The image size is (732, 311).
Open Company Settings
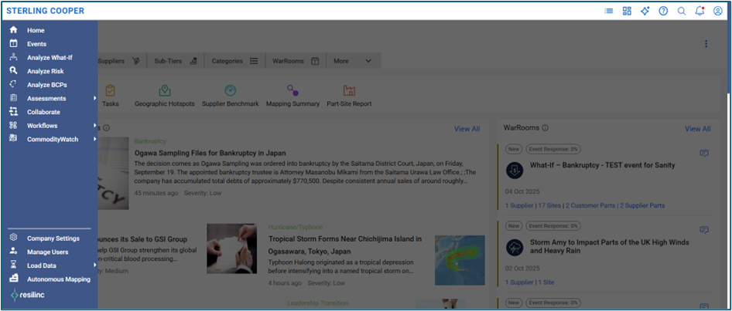53,238
